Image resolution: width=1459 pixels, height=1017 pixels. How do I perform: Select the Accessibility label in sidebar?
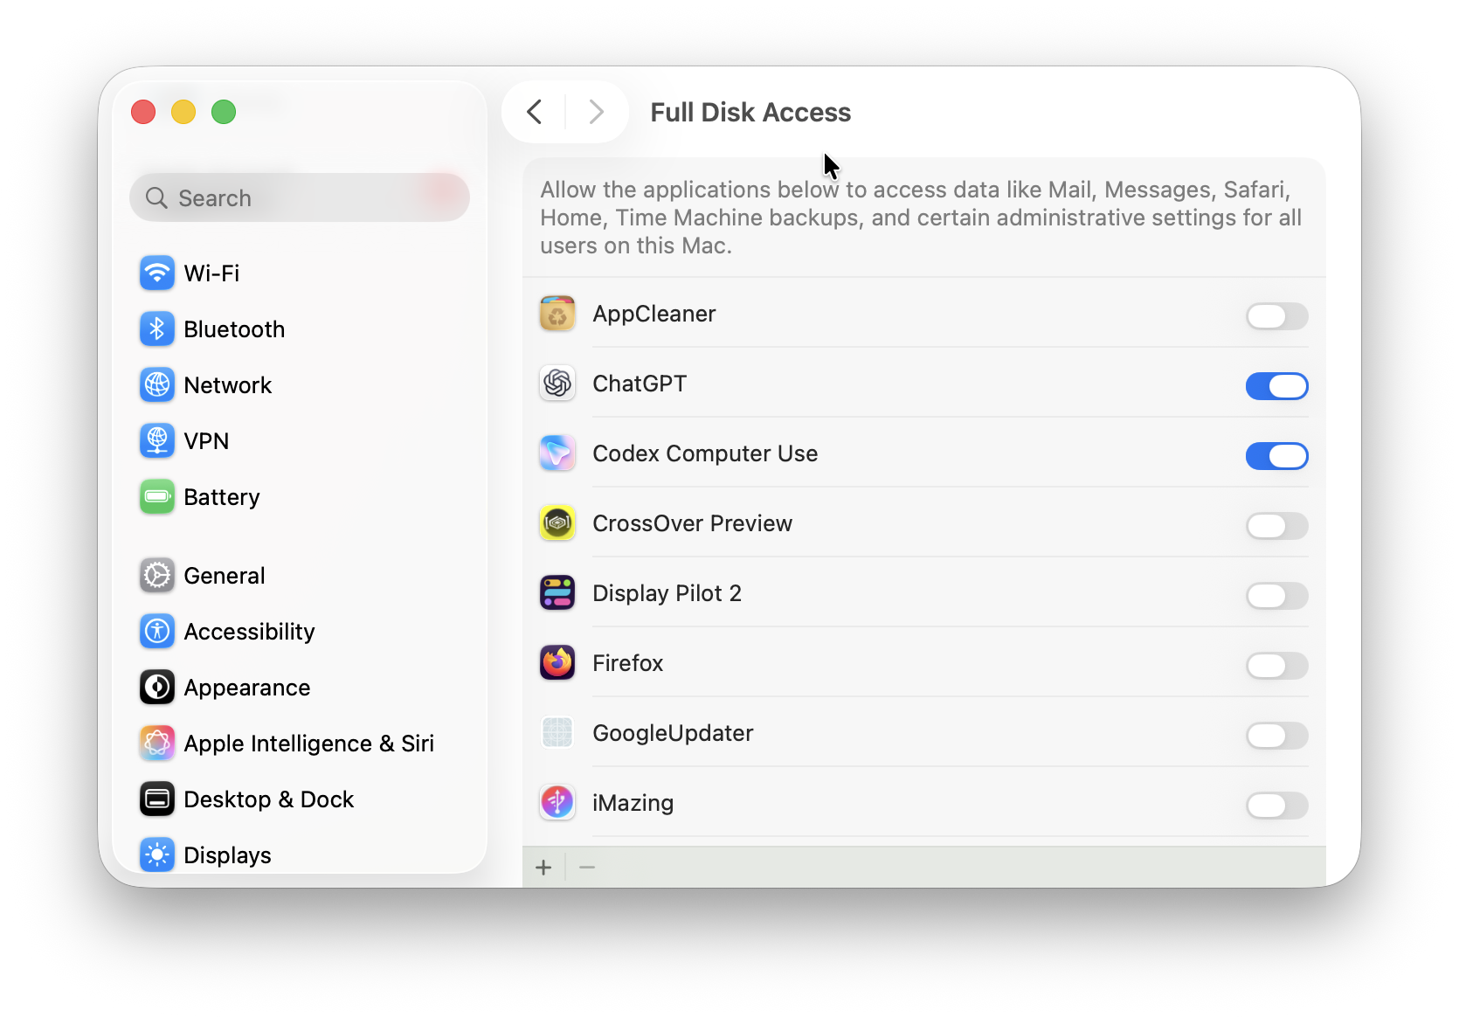249,632
